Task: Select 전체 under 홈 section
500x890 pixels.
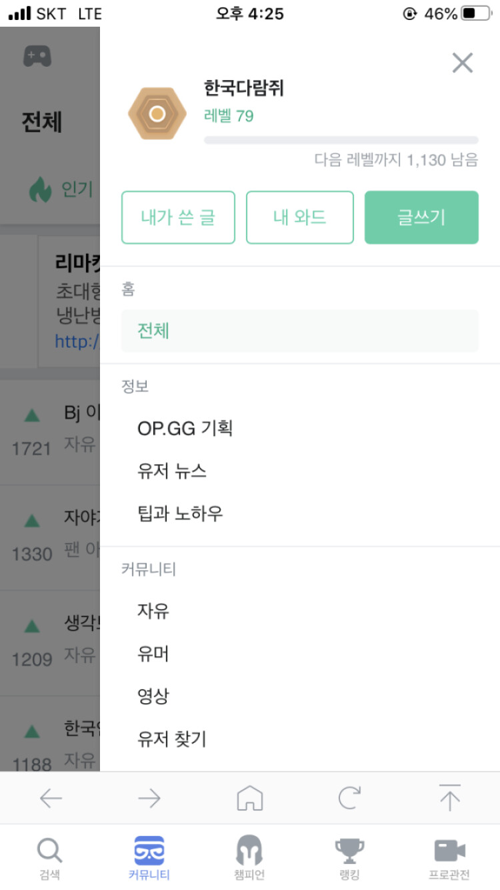Action: 300,330
